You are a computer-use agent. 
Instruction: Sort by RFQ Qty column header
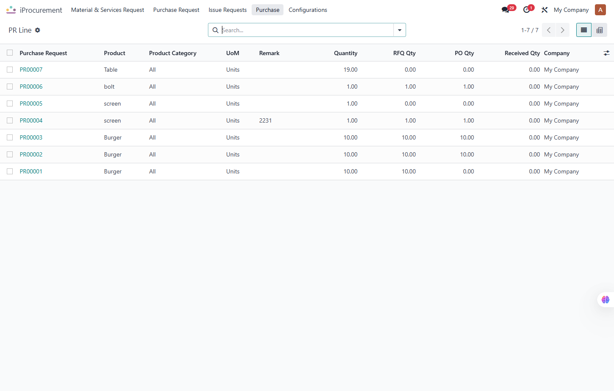(404, 53)
